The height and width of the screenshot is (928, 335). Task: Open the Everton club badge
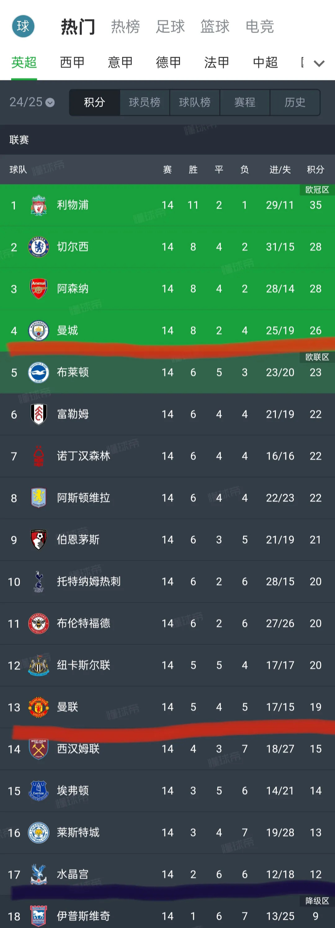click(x=38, y=791)
